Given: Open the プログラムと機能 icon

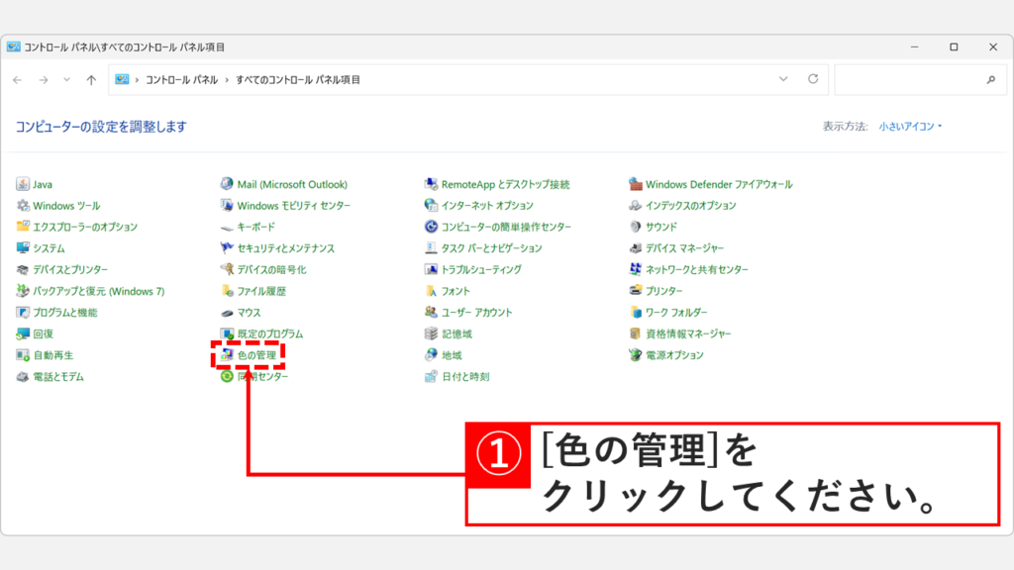Looking at the screenshot, I should coord(23,312).
